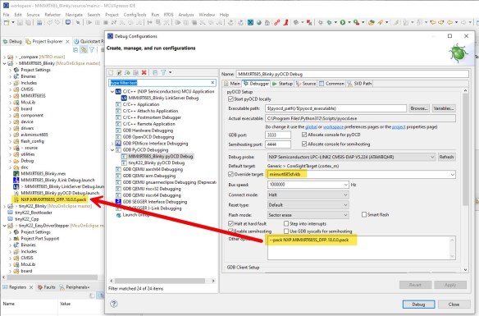Open the filter launch configurations icon
Screen dimensions: 479x316
[164, 73]
